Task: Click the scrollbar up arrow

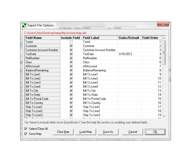Action: (x=164, y=38)
